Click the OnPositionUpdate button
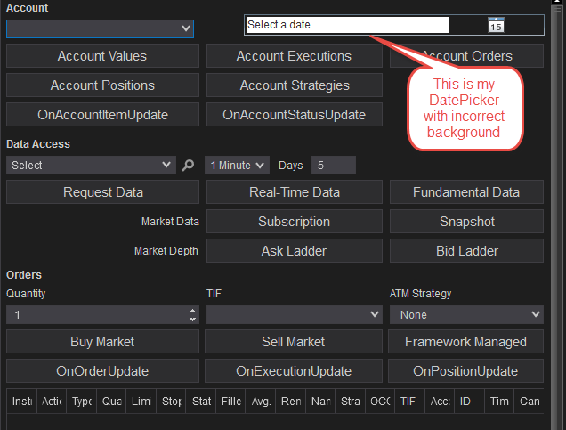 [465, 370]
